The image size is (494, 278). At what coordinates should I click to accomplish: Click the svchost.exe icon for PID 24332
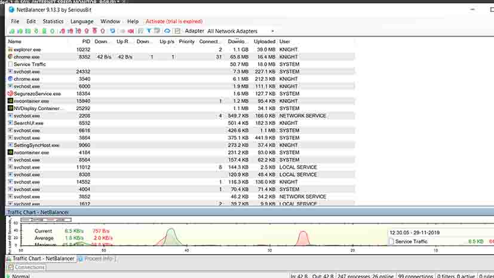click(x=10, y=72)
